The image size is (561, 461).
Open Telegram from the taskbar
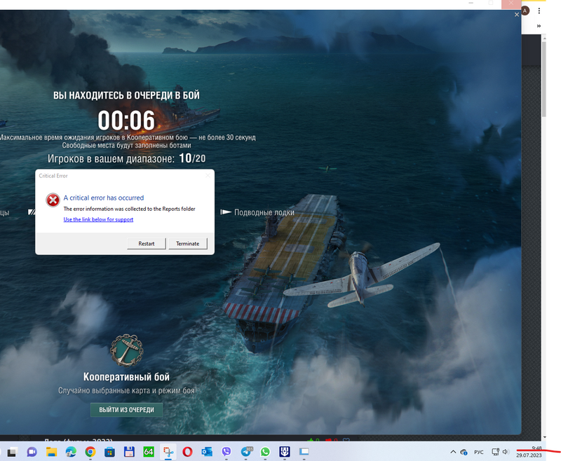point(247,452)
